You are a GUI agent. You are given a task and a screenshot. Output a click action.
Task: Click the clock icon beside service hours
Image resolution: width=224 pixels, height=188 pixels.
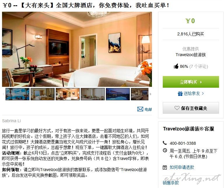tap(165, 150)
